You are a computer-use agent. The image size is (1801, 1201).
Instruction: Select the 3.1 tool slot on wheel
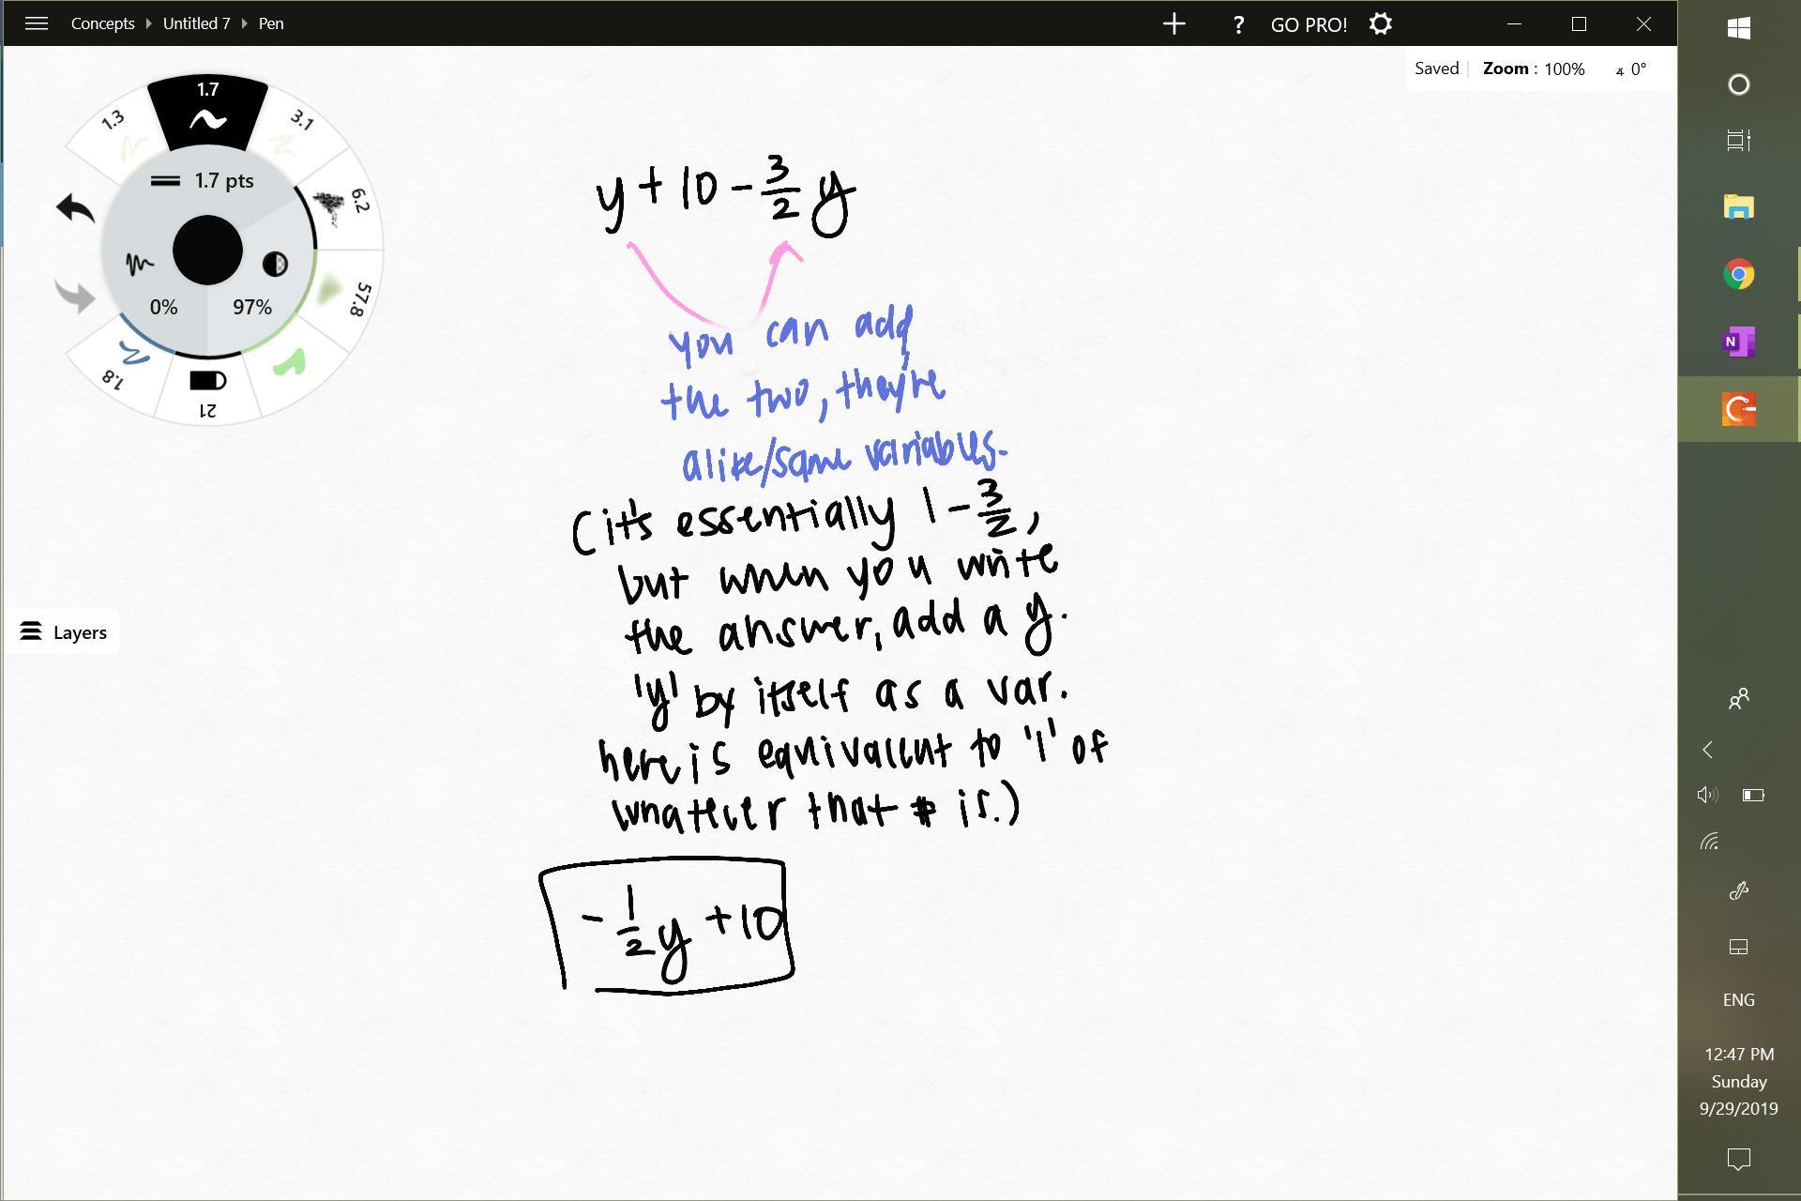click(x=293, y=131)
